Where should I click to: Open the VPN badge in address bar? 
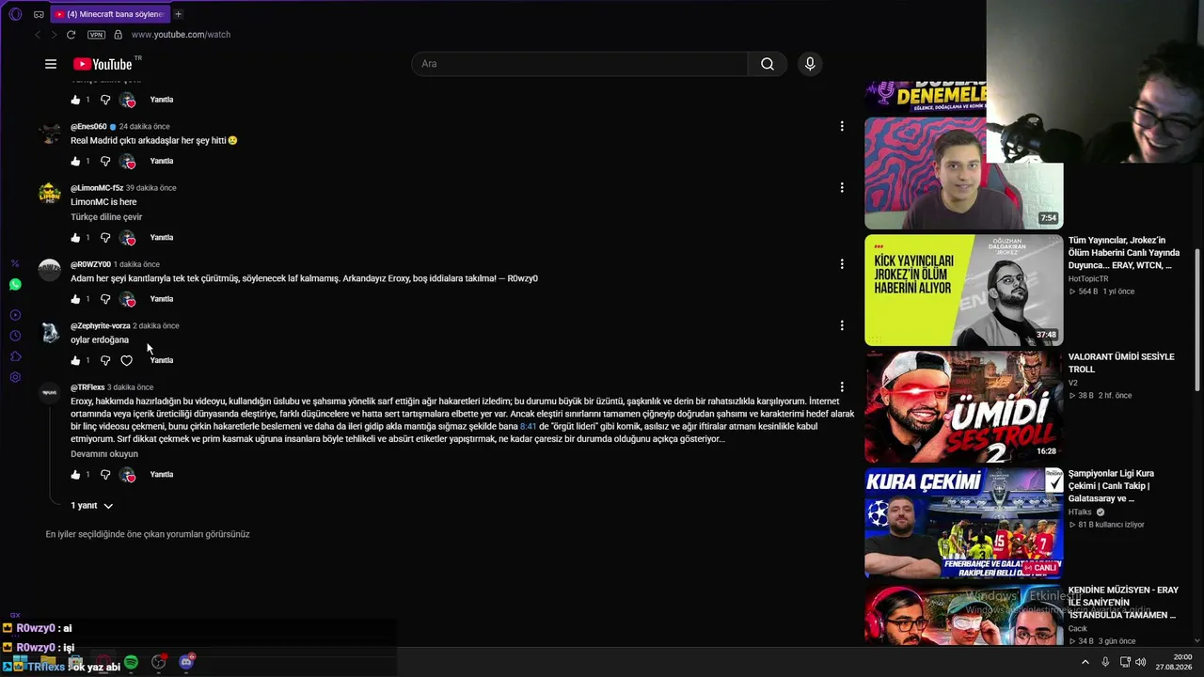click(96, 35)
